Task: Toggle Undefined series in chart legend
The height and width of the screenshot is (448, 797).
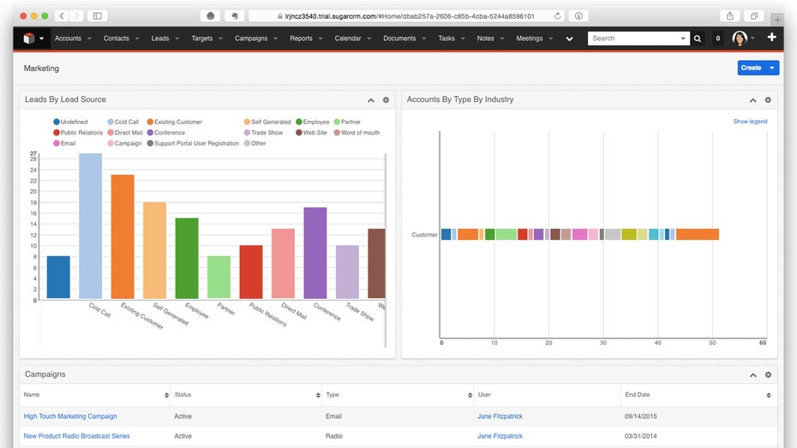Action: [70, 122]
